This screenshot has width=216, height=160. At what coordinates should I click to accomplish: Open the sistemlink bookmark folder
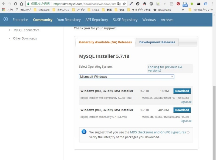click(x=42, y=10)
